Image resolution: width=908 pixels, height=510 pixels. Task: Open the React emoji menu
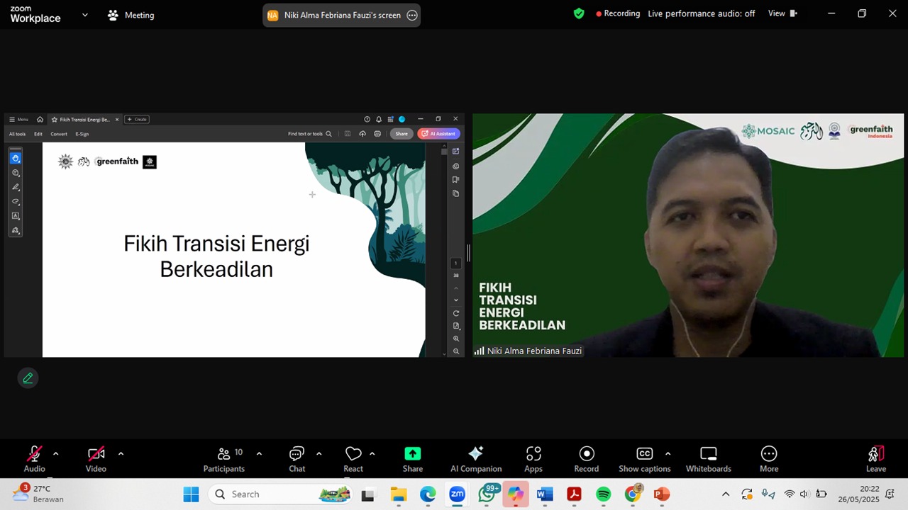click(x=353, y=459)
